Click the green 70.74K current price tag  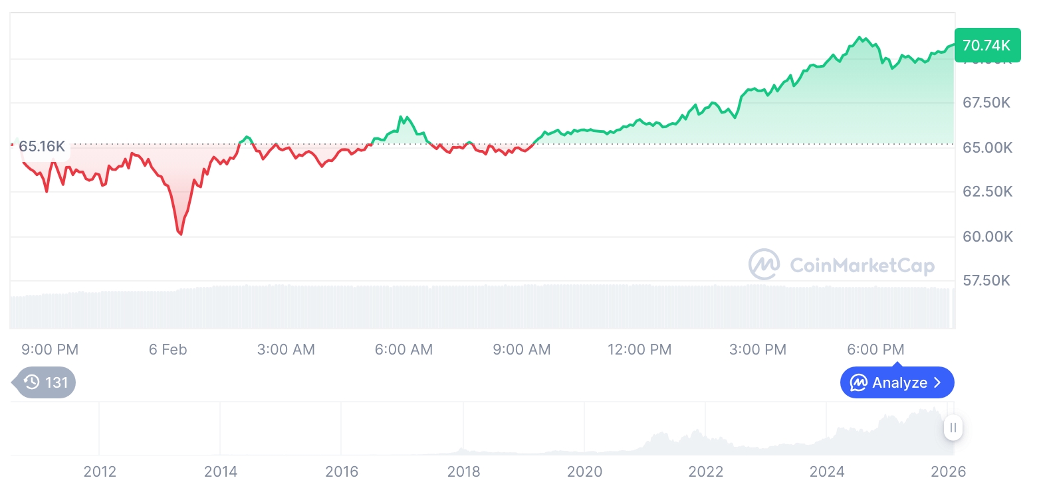[x=986, y=45]
